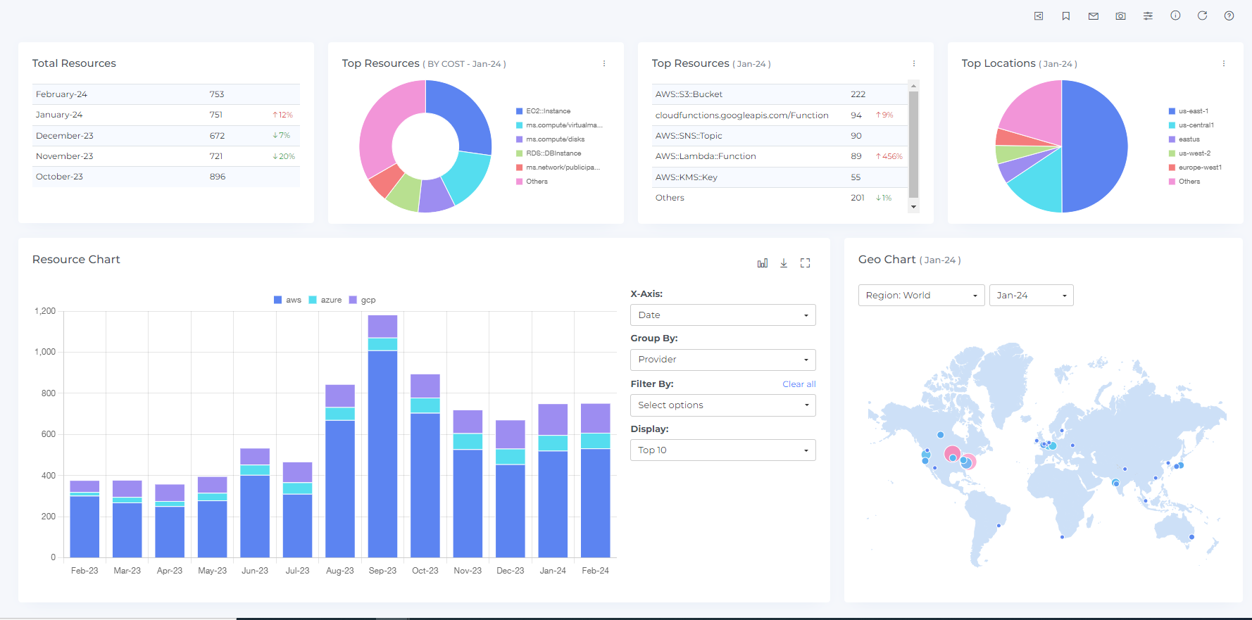This screenshot has height=620, width=1252.
Task: Toggle eastus legend entry
Action: click(x=1184, y=139)
